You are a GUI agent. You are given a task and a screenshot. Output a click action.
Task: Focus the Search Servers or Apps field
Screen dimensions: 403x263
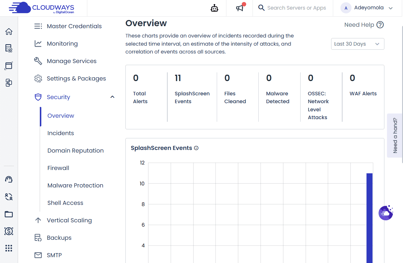pyautogui.click(x=297, y=8)
